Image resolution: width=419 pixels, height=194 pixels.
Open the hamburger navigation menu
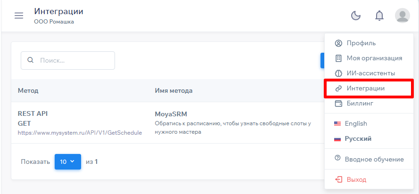[19, 16]
